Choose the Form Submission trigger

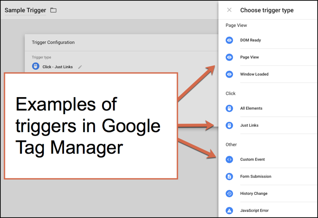268,176
